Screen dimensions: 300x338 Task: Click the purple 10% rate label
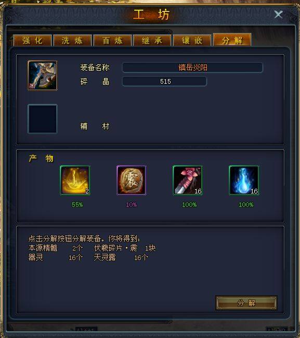(131, 204)
